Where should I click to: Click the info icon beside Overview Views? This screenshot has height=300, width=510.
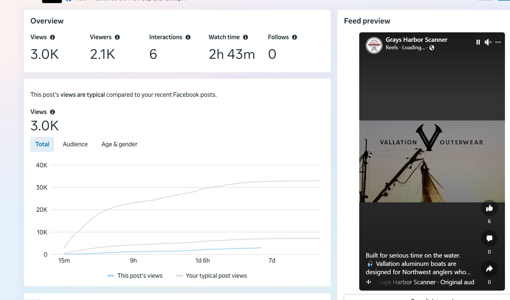[x=52, y=37]
